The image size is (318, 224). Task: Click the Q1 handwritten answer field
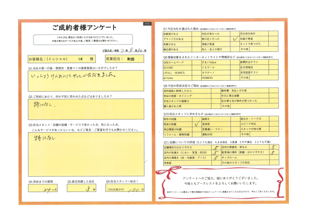pos(86,81)
